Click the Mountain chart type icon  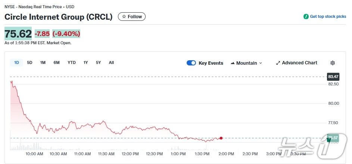(x=233, y=63)
